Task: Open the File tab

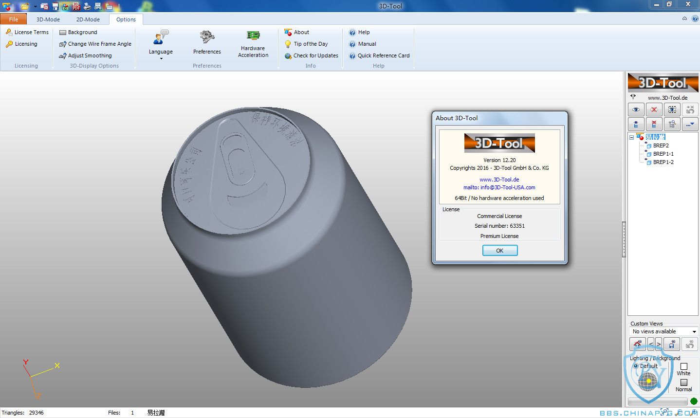Action: coord(14,19)
